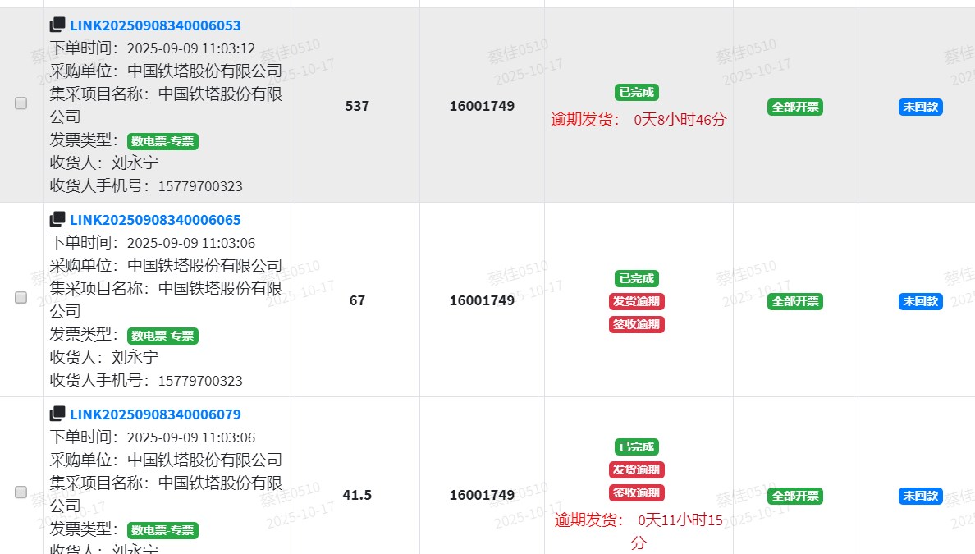The height and width of the screenshot is (554, 975).
Task: Click 全部开票 badge in the amount 537 row
Action: (x=795, y=107)
